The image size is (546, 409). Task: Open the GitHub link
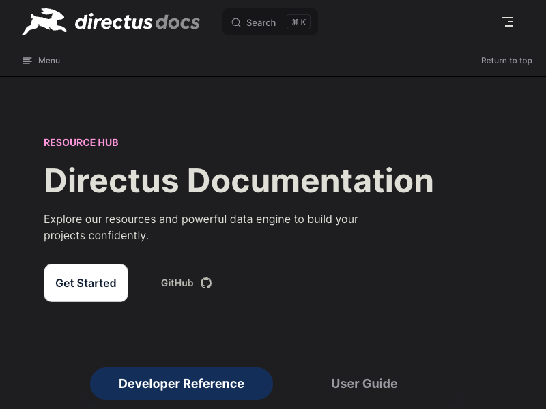point(186,283)
